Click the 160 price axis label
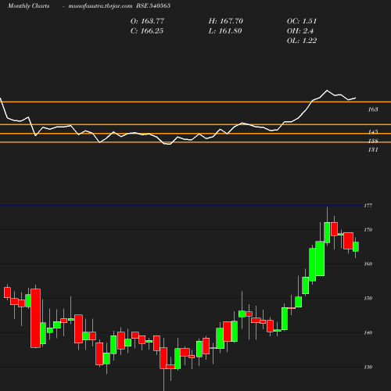 pos(368,264)
